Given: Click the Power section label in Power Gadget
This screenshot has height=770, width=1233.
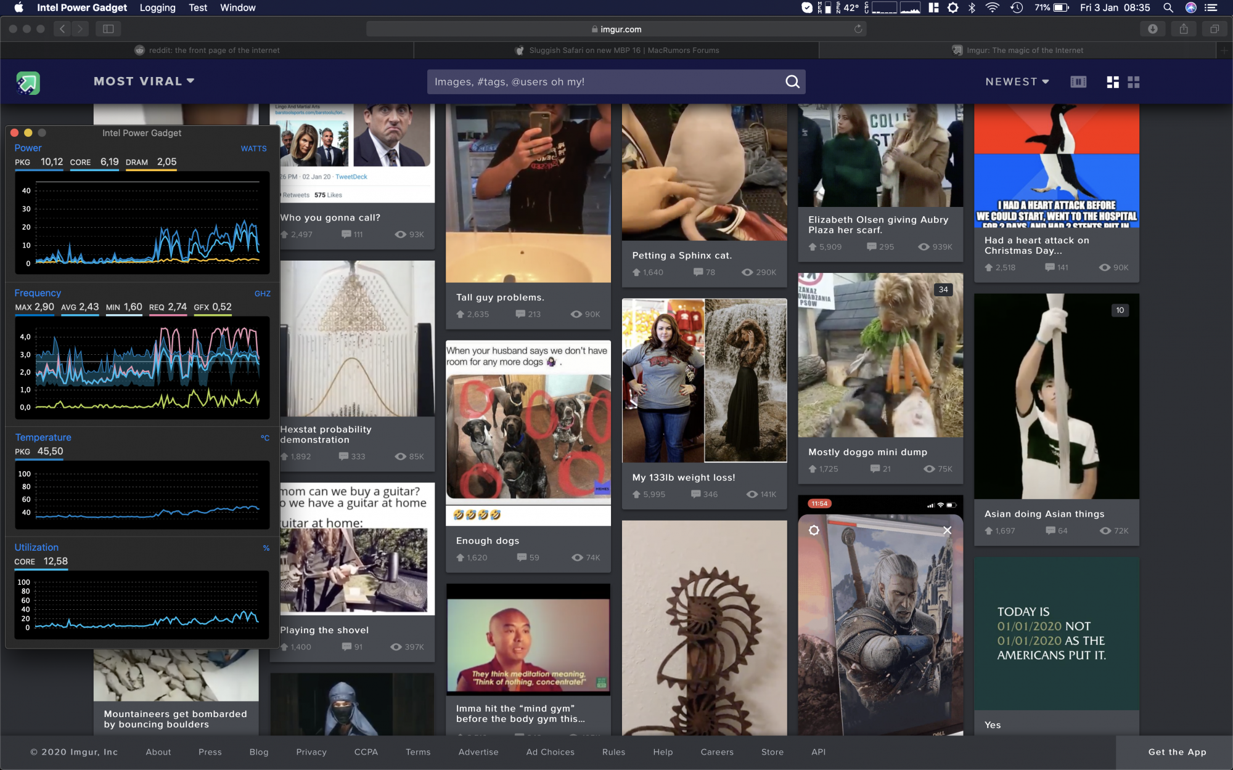Looking at the screenshot, I should coord(28,148).
